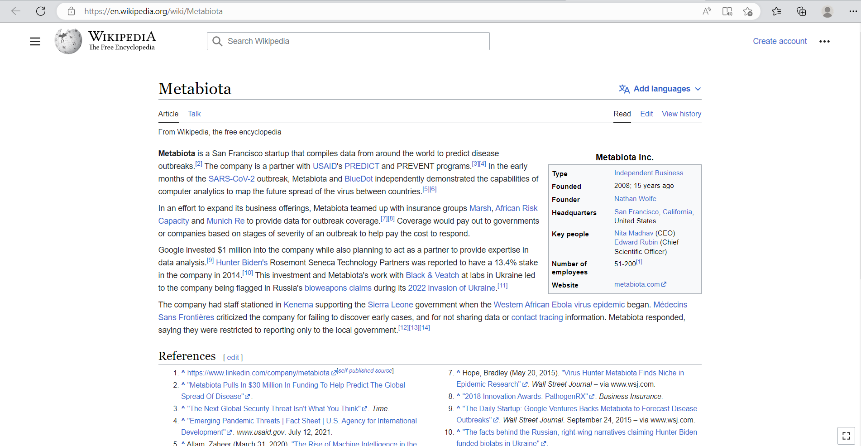Viewport: 861px width, 446px height.
Task: Open Read aloud icon in address bar
Action: coord(707,11)
